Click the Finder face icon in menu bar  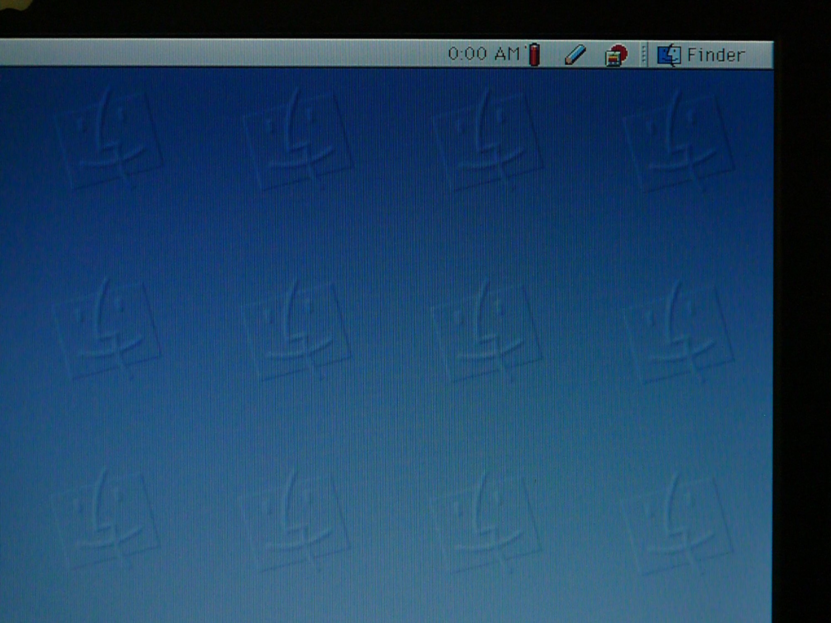(x=669, y=55)
